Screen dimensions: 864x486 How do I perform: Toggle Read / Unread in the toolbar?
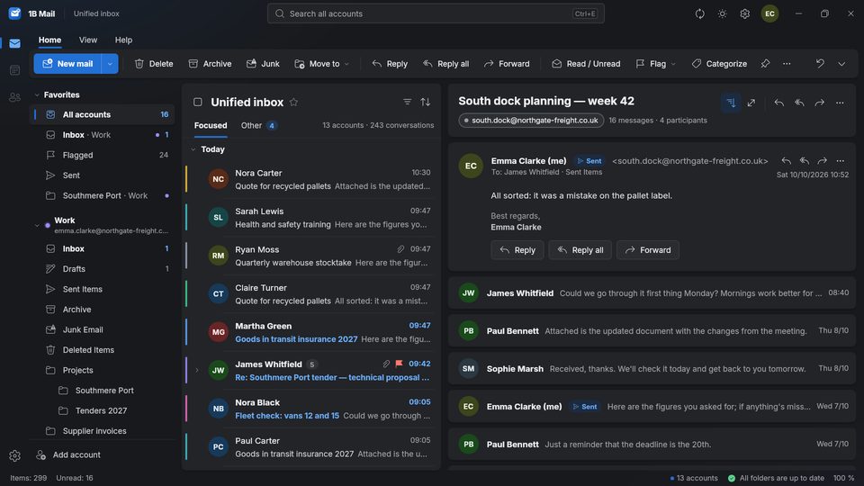(586, 64)
